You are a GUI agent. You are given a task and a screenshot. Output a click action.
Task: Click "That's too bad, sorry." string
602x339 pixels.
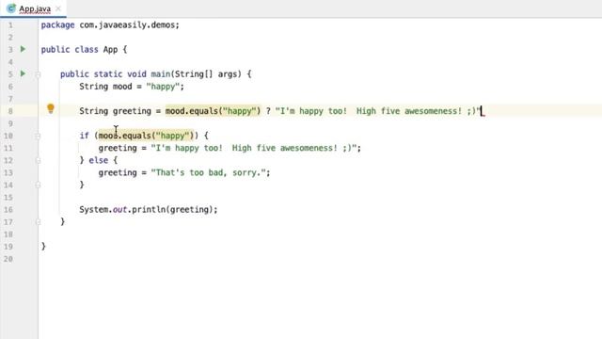(x=208, y=172)
